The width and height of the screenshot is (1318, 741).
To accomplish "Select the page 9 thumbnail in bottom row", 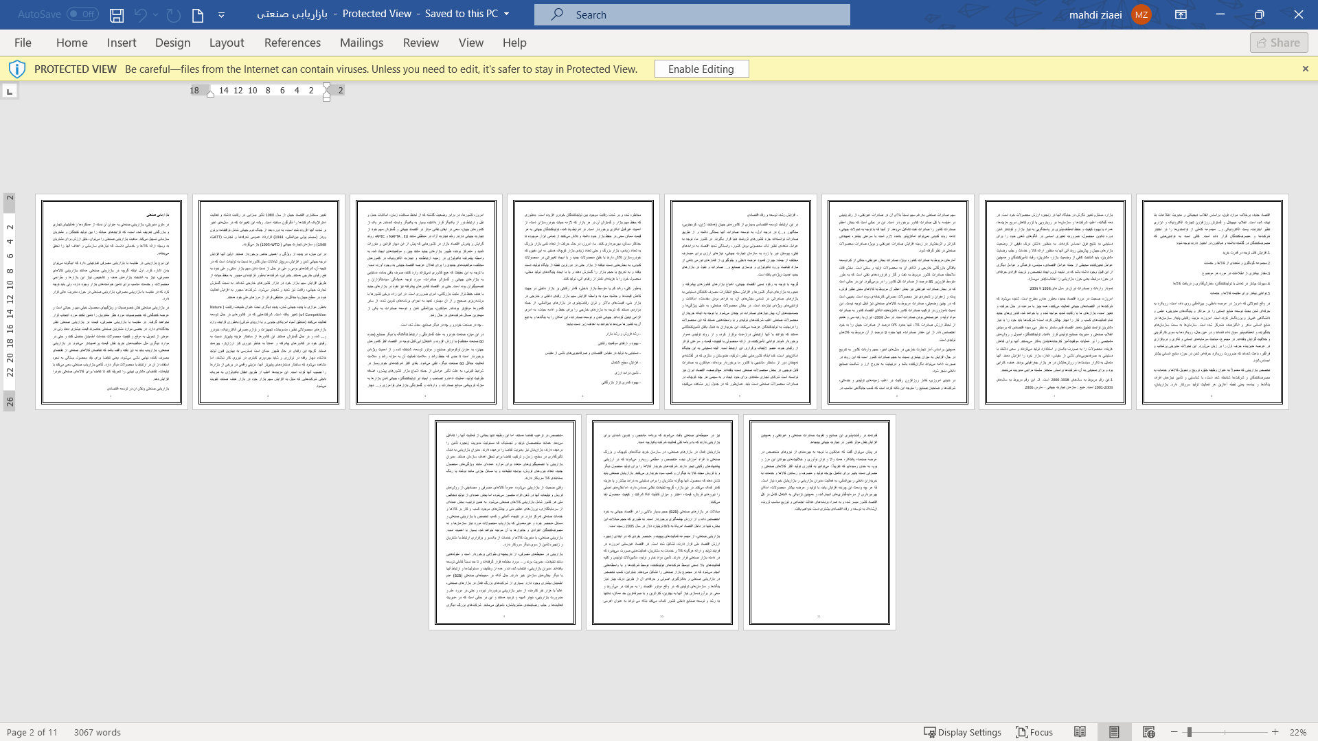I will [x=505, y=522].
